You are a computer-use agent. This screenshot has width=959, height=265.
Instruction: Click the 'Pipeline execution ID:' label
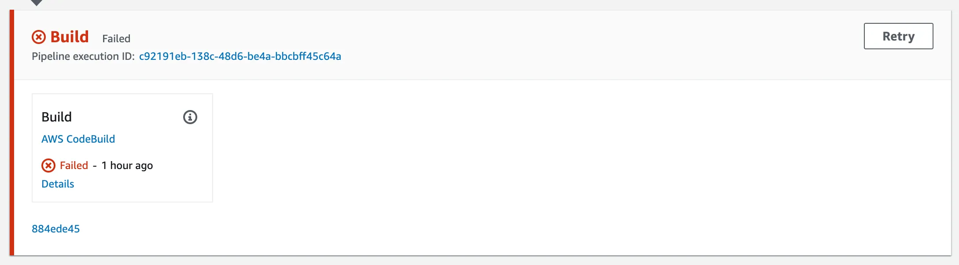(83, 56)
